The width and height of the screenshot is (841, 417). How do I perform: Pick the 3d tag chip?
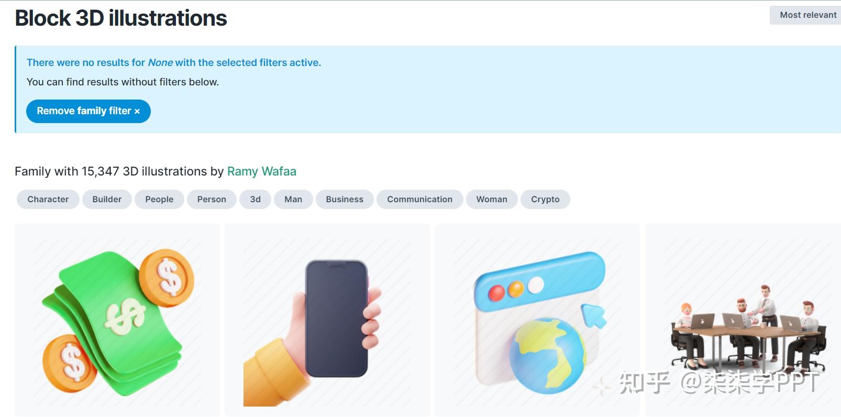pos(255,199)
